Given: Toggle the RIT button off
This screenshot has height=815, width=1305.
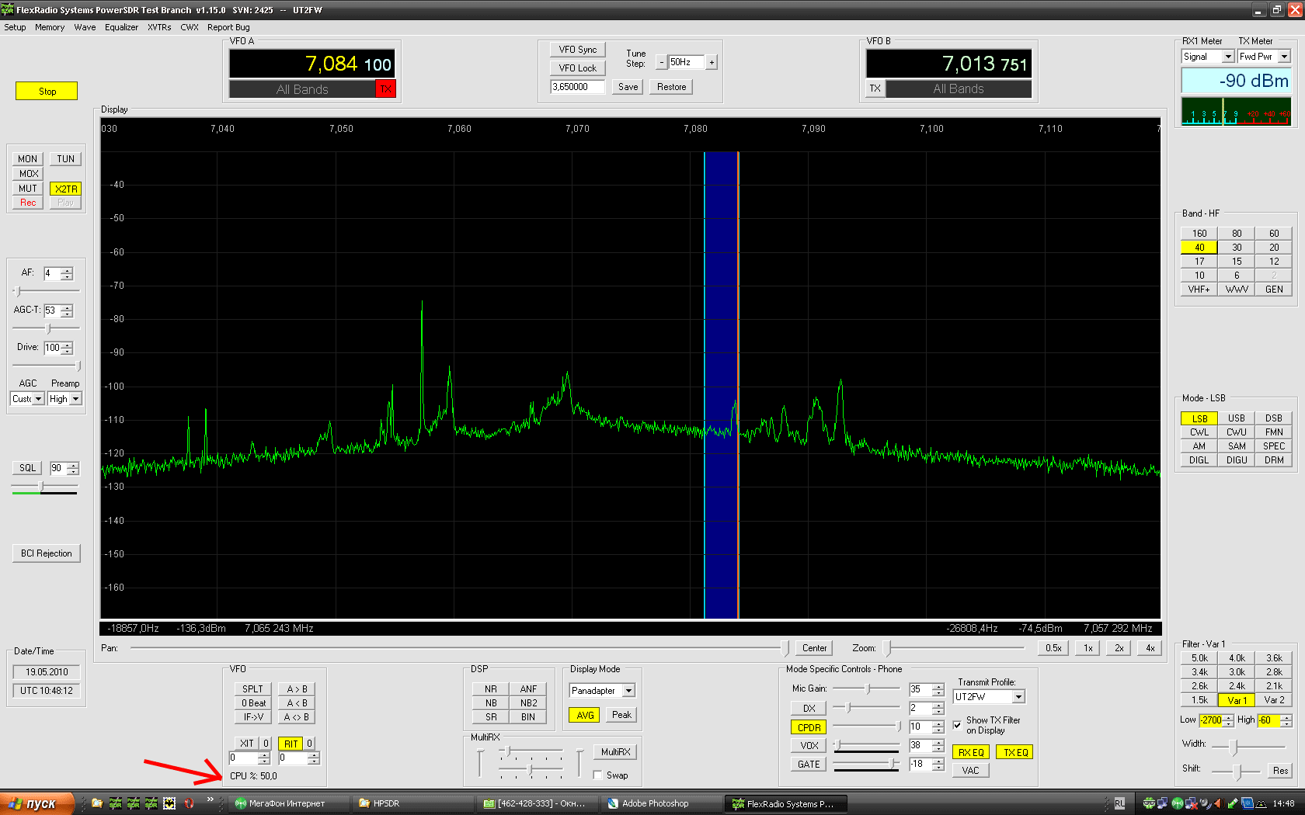Looking at the screenshot, I should click(x=291, y=744).
